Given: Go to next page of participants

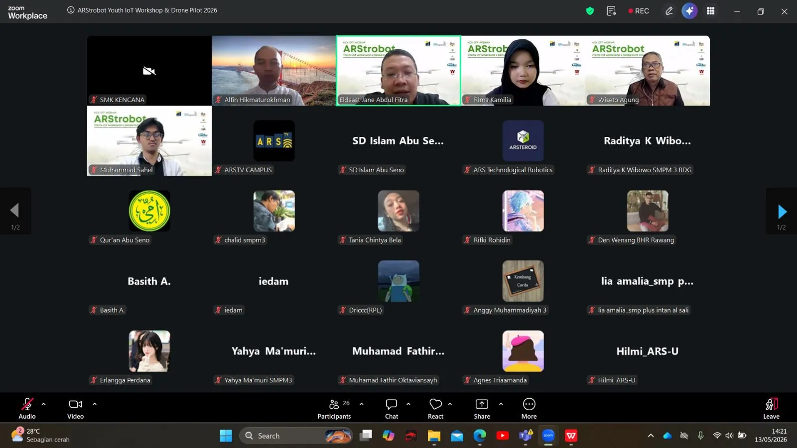Looking at the screenshot, I should (x=782, y=212).
